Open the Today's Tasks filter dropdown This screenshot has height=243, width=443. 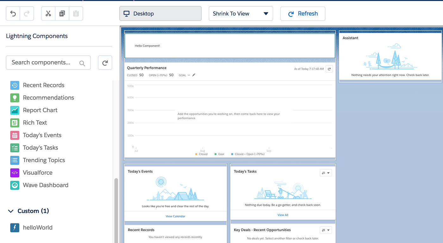326,173
